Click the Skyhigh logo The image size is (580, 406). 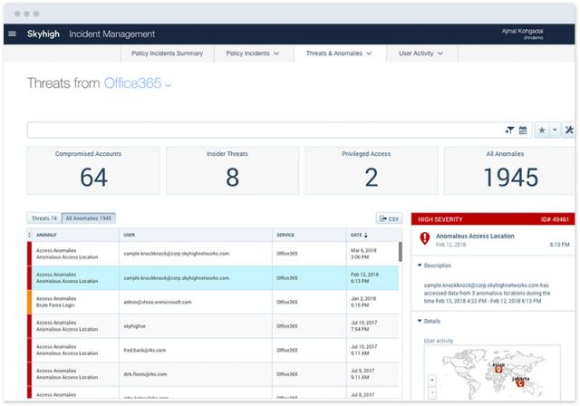point(43,34)
